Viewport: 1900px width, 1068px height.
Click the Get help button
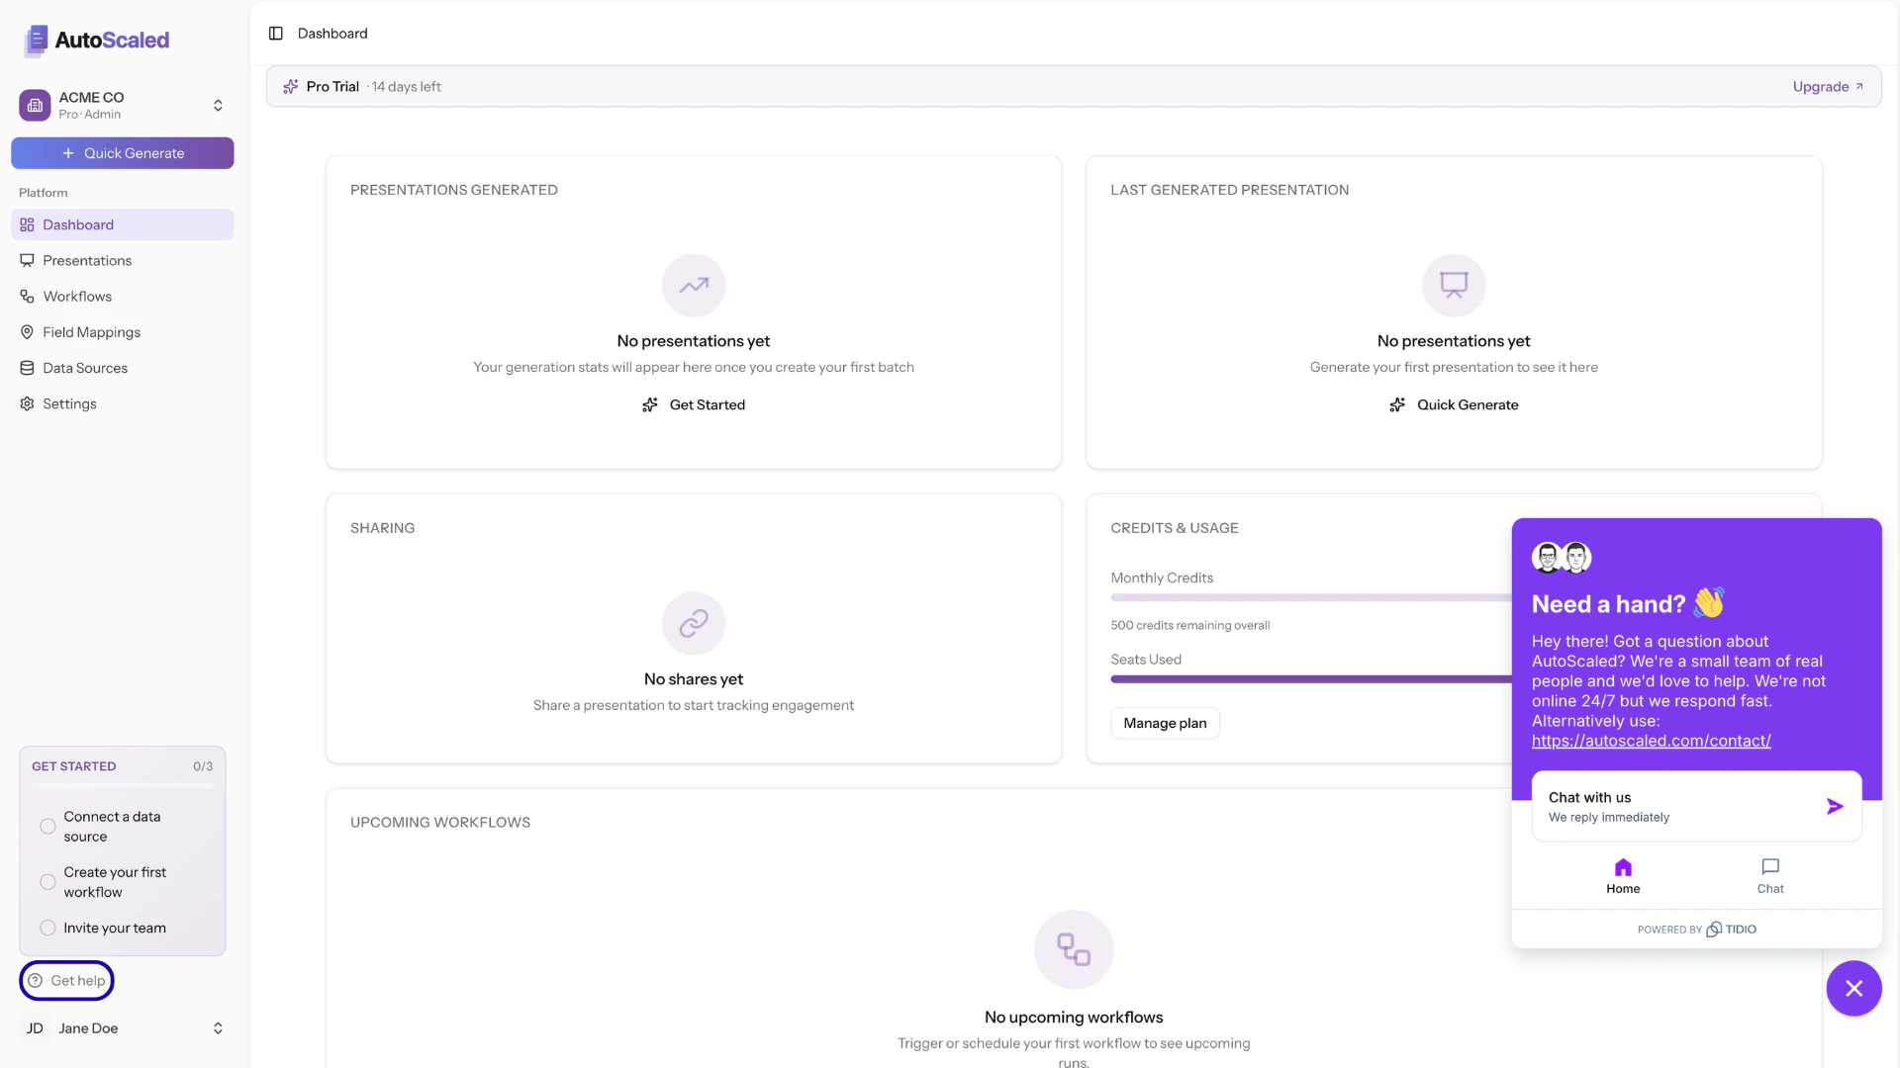click(66, 981)
